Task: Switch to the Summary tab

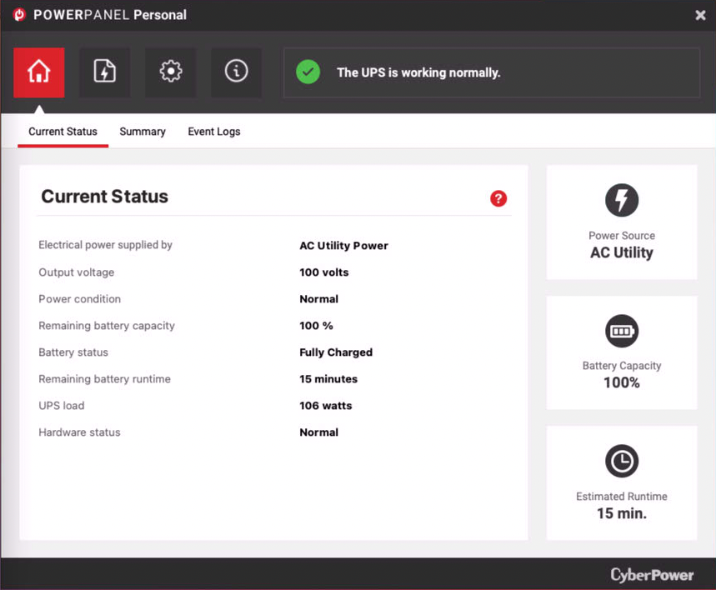Action: coord(143,132)
